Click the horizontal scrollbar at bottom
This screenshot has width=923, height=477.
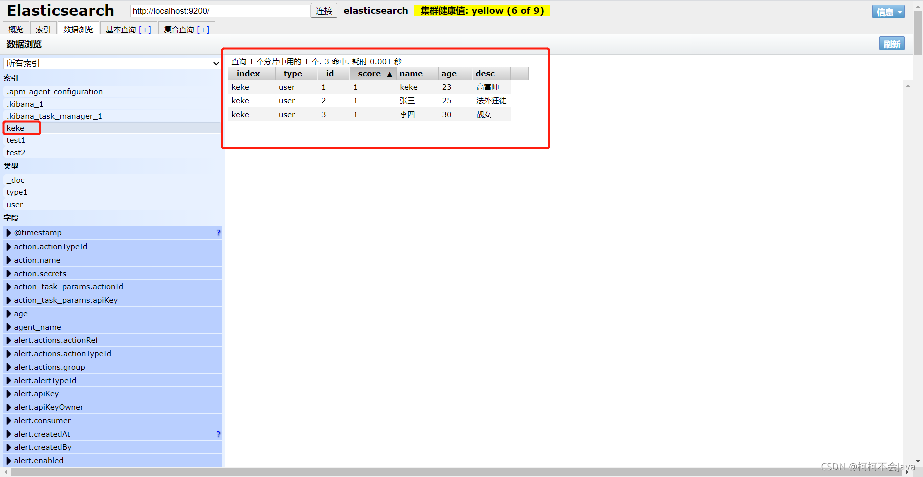coord(457,472)
